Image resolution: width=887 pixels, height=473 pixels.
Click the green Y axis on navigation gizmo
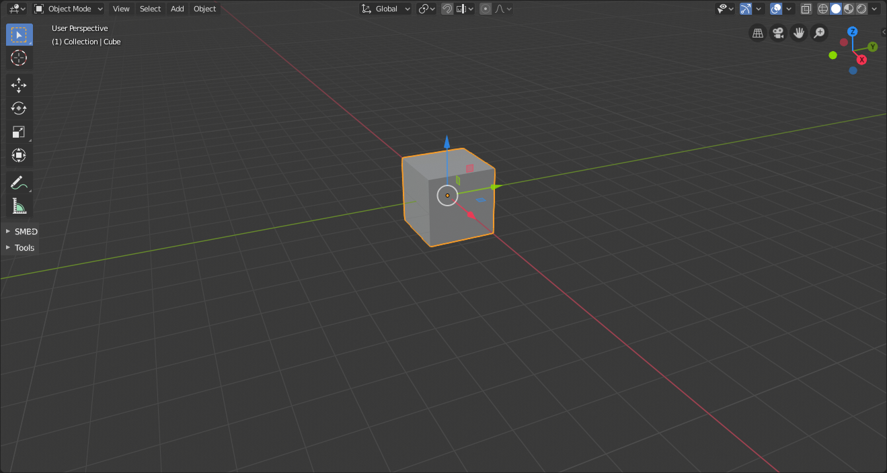click(872, 47)
